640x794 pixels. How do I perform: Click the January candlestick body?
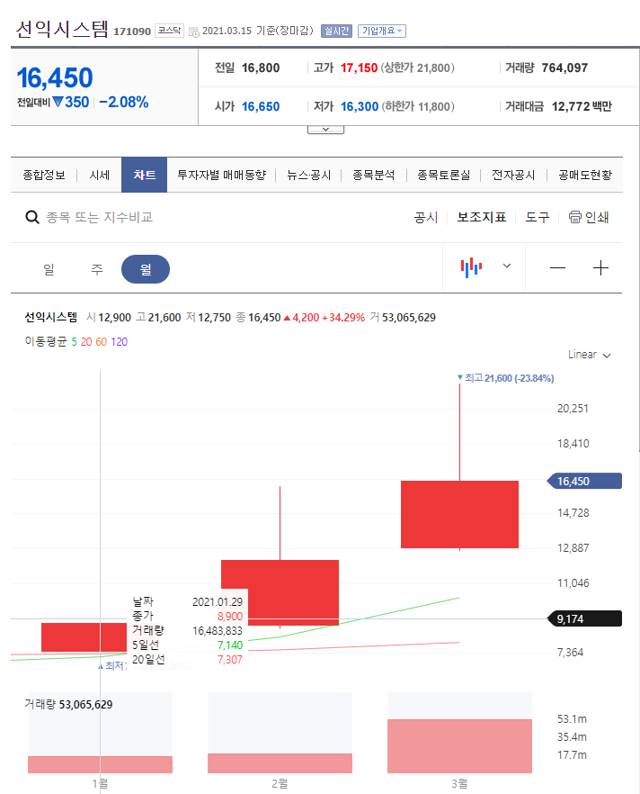[x=84, y=637]
